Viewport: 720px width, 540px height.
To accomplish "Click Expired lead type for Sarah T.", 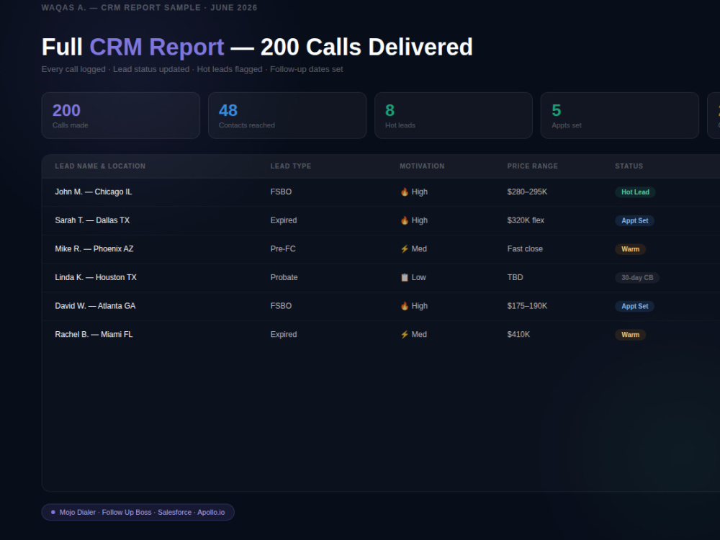I will click(283, 220).
